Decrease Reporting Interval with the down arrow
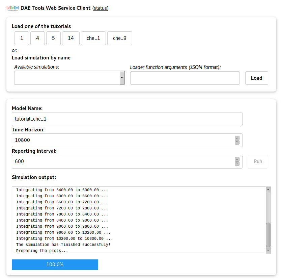Viewport: 282px width, 279px height. pos(237,163)
